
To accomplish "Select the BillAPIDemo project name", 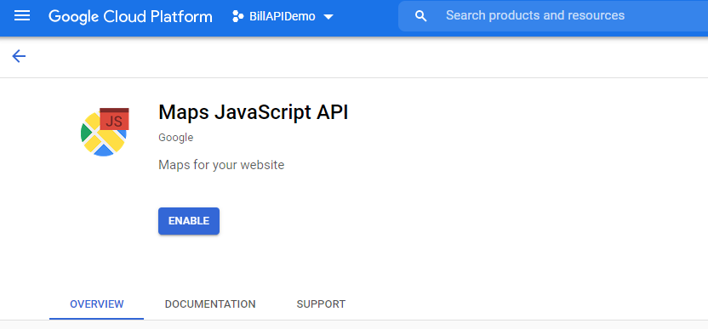I will 283,17.
